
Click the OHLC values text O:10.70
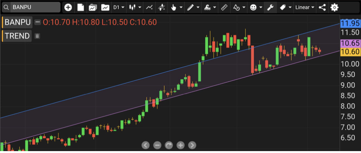coord(57,22)
